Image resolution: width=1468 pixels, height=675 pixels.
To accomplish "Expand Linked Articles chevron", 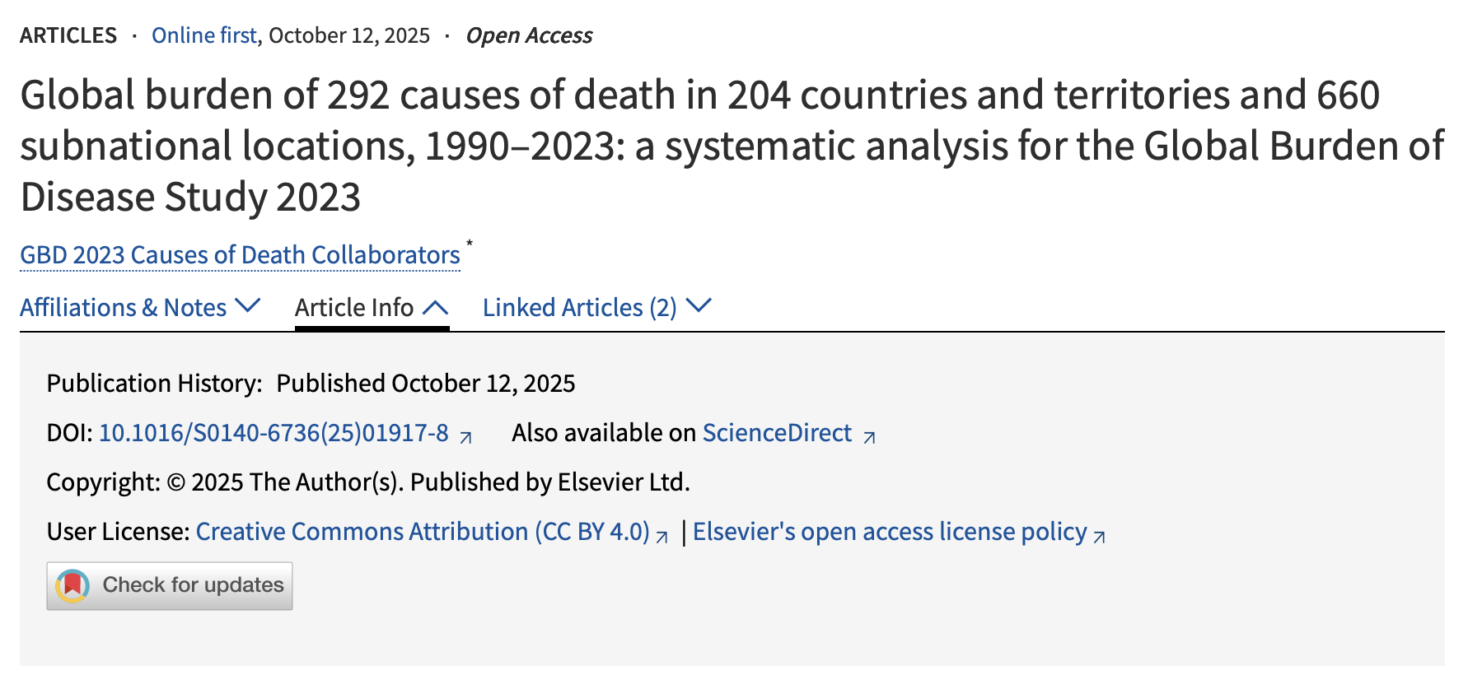I will click(699, 306).
